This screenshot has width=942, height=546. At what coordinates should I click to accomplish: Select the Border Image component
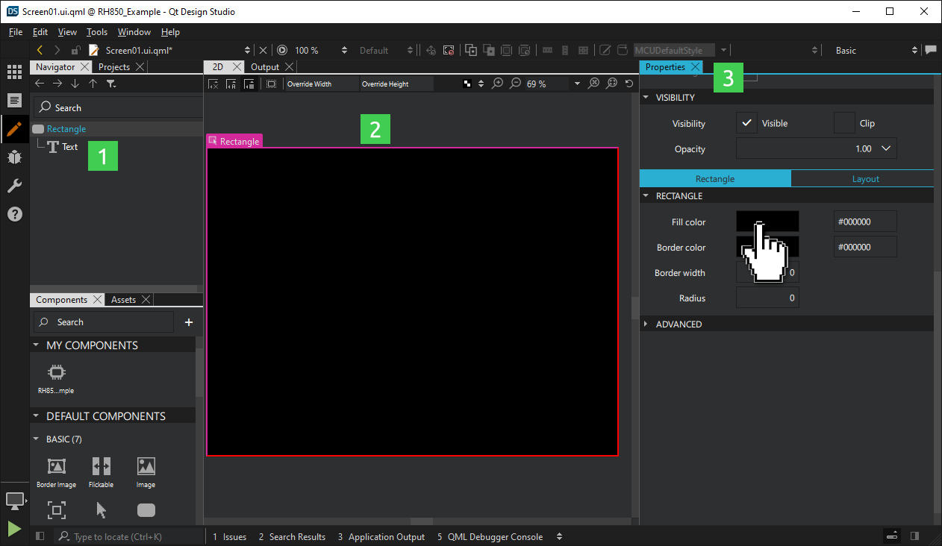click(x=55, y=470)
